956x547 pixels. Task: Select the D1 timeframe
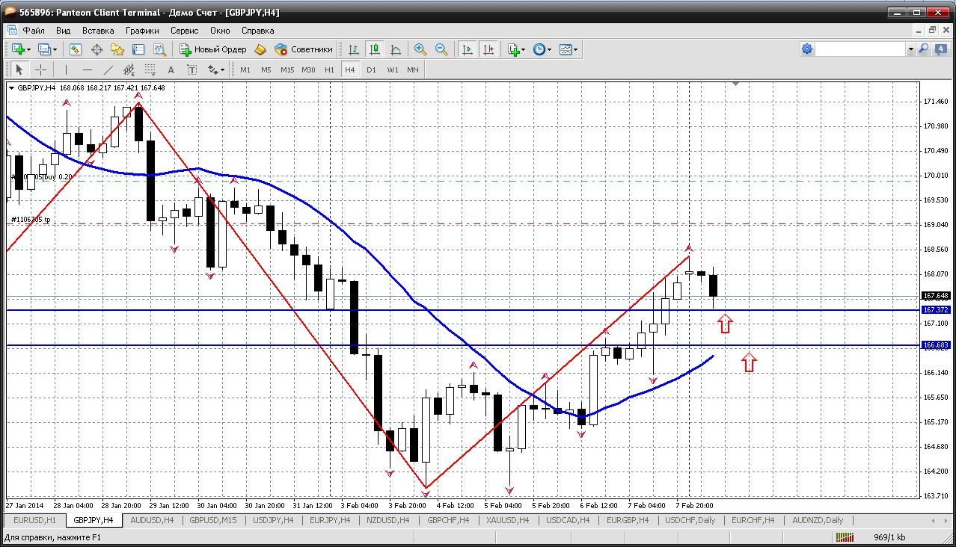pos(371,69)
